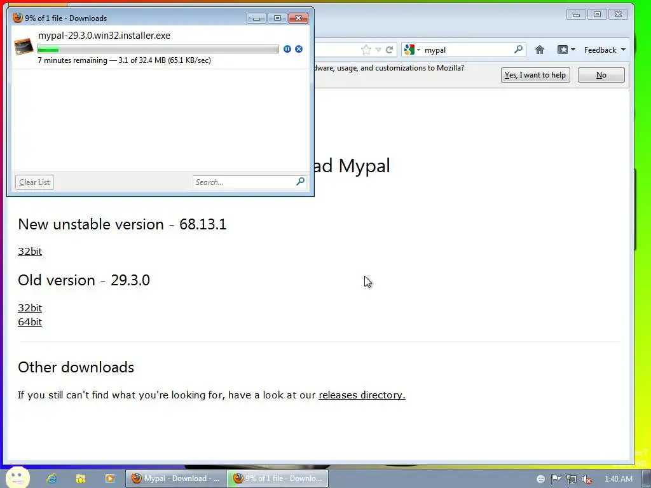Cancel the mypal installer download
This screenshot has width=651, height=488.
(x=299, y=49)
